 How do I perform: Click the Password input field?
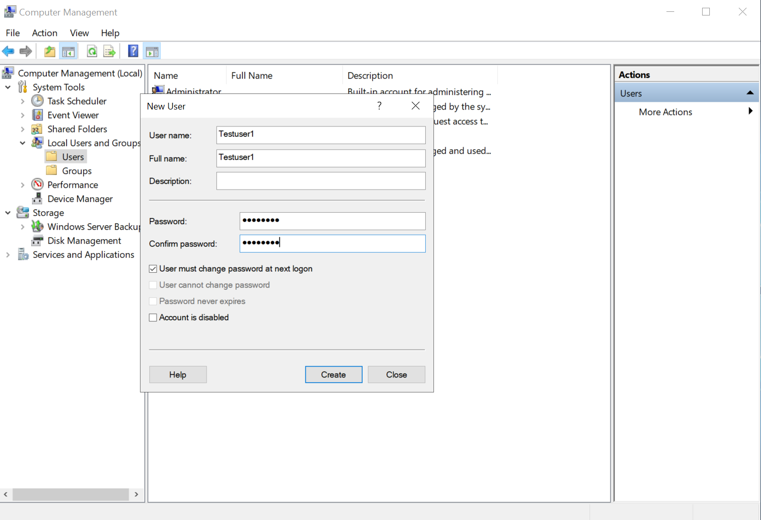[333, 221]
